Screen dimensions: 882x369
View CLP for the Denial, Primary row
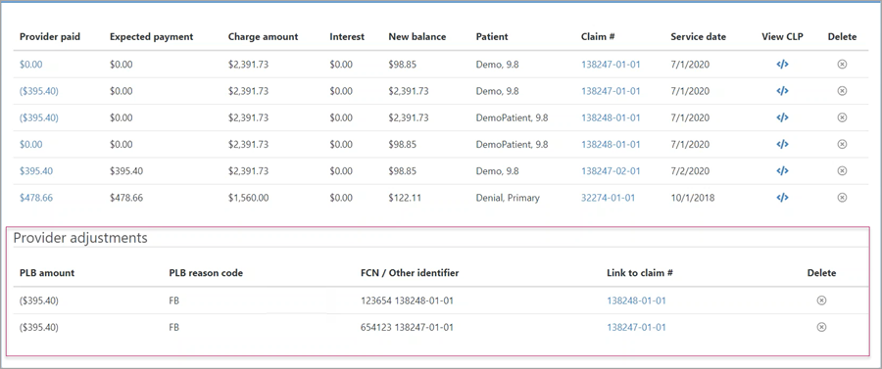click(782, 198)
